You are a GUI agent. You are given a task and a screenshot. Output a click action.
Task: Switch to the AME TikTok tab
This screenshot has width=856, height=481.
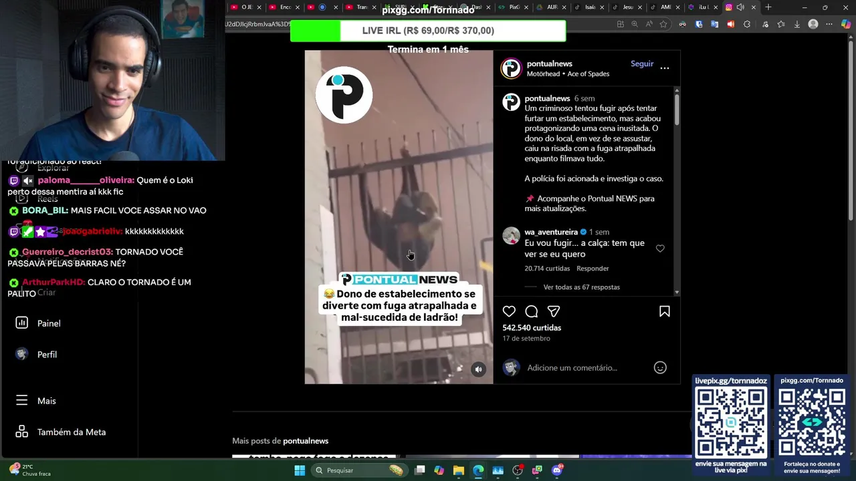click(664, 7)
